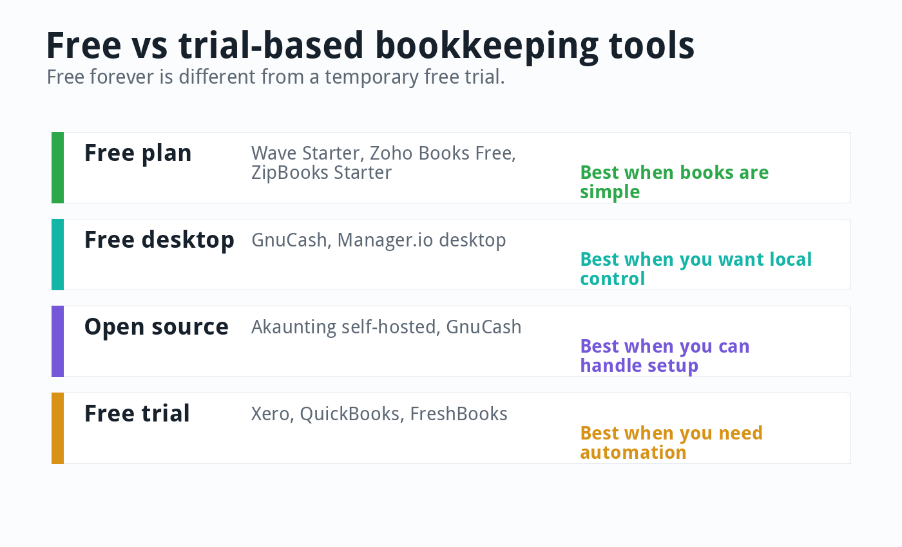Click the green color bar of Free plan row

coord(58,167)
